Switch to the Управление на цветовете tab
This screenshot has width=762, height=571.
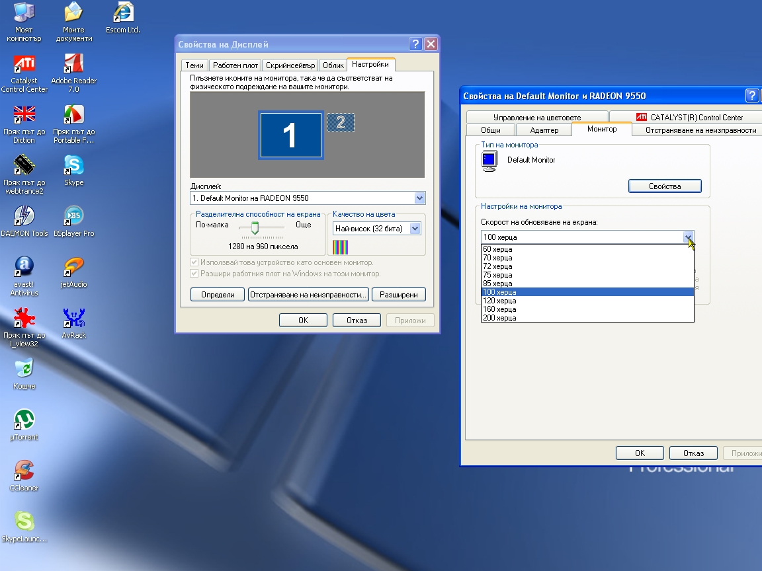[537, 117]
